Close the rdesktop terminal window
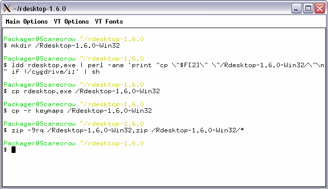Screen dimensions: 328x189 click(319, 9)
